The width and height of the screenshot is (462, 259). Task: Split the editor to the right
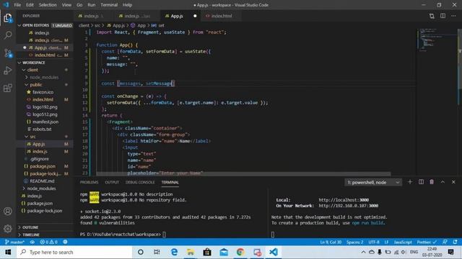[443, 16]
